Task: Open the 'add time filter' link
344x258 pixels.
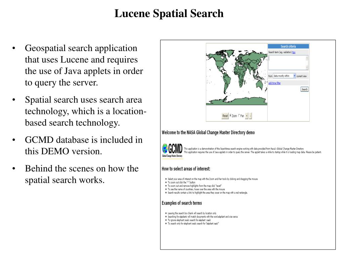Action: (274, 83)
